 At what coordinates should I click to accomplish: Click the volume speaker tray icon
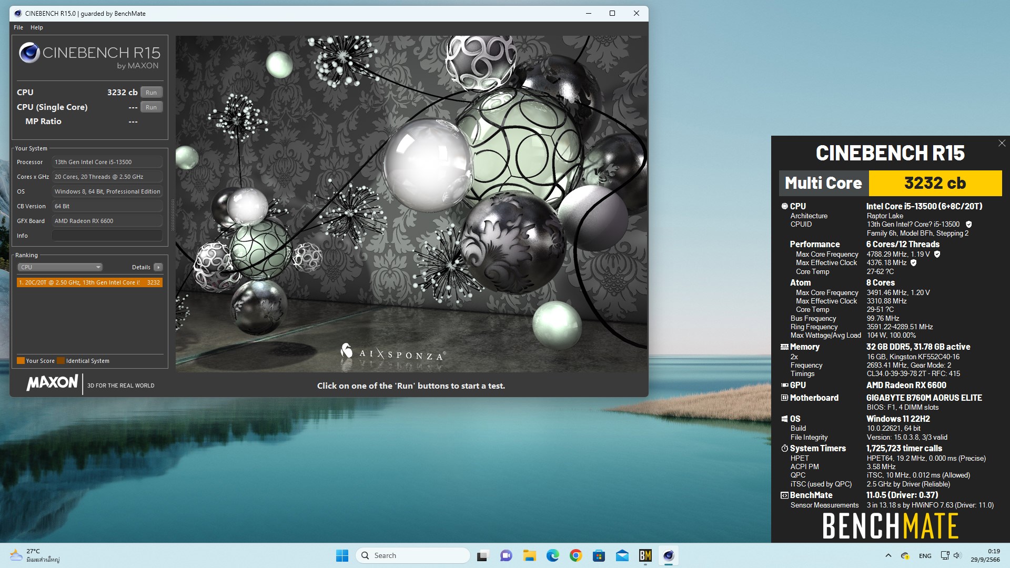pos(957,555)
